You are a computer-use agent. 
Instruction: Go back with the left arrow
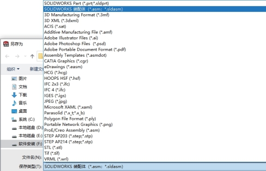pos(7,56)
